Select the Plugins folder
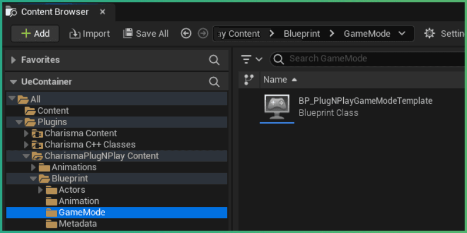The height and width of the screenshot is (233, 467). click(x=52, y=122)
